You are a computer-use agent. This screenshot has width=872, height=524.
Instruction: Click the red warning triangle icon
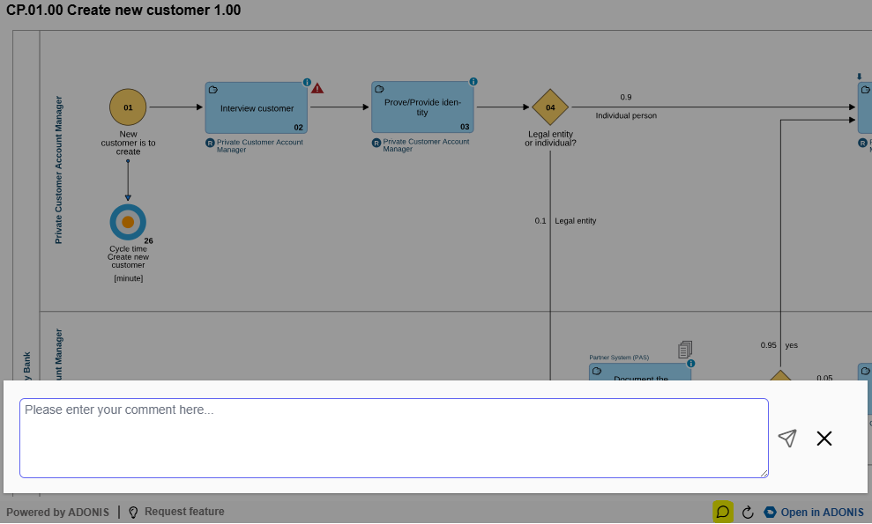317,87
